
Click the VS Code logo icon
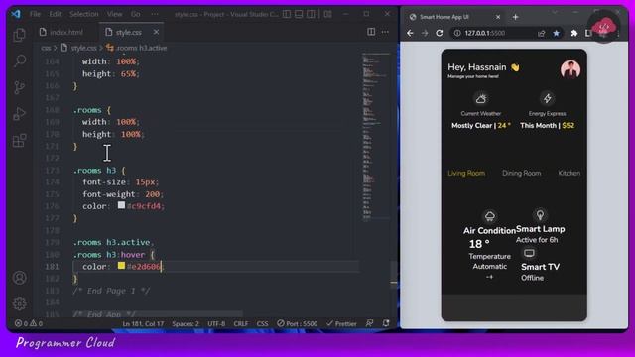16,14
